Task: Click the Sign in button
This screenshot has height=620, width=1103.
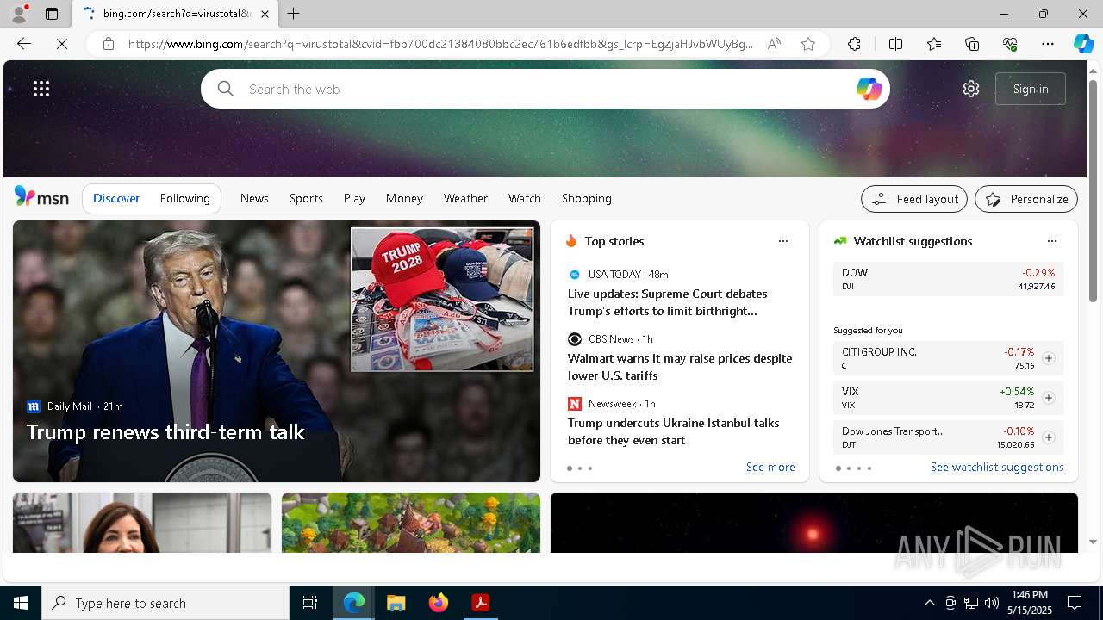Action: (1031, 89)
